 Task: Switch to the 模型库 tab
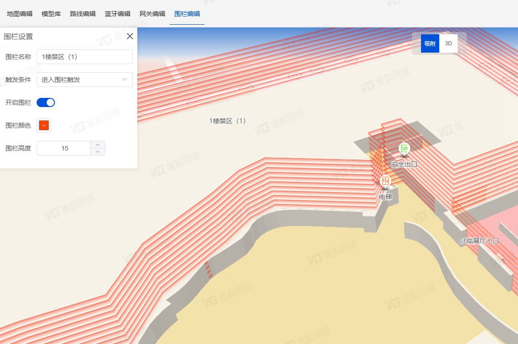(x=51, y=14)
